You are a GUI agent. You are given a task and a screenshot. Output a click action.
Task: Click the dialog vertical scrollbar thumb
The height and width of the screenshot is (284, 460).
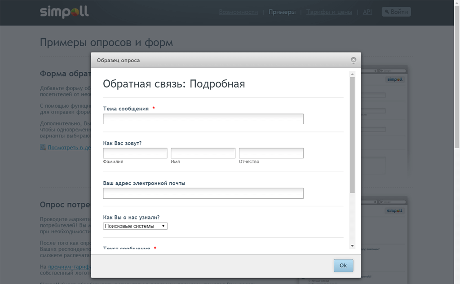(353, 135)
